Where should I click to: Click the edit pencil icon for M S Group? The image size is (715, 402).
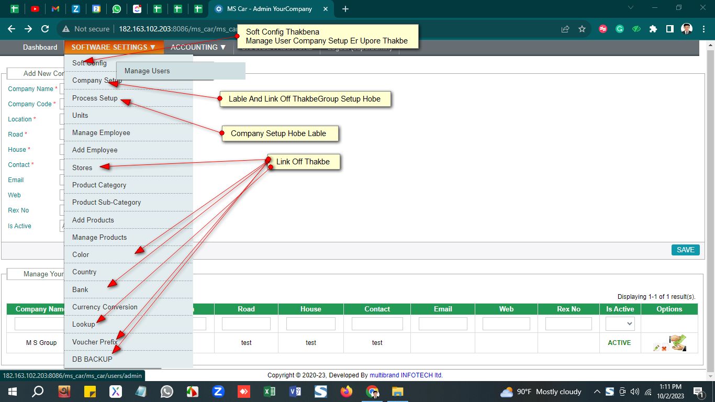[x=656, y=348]
